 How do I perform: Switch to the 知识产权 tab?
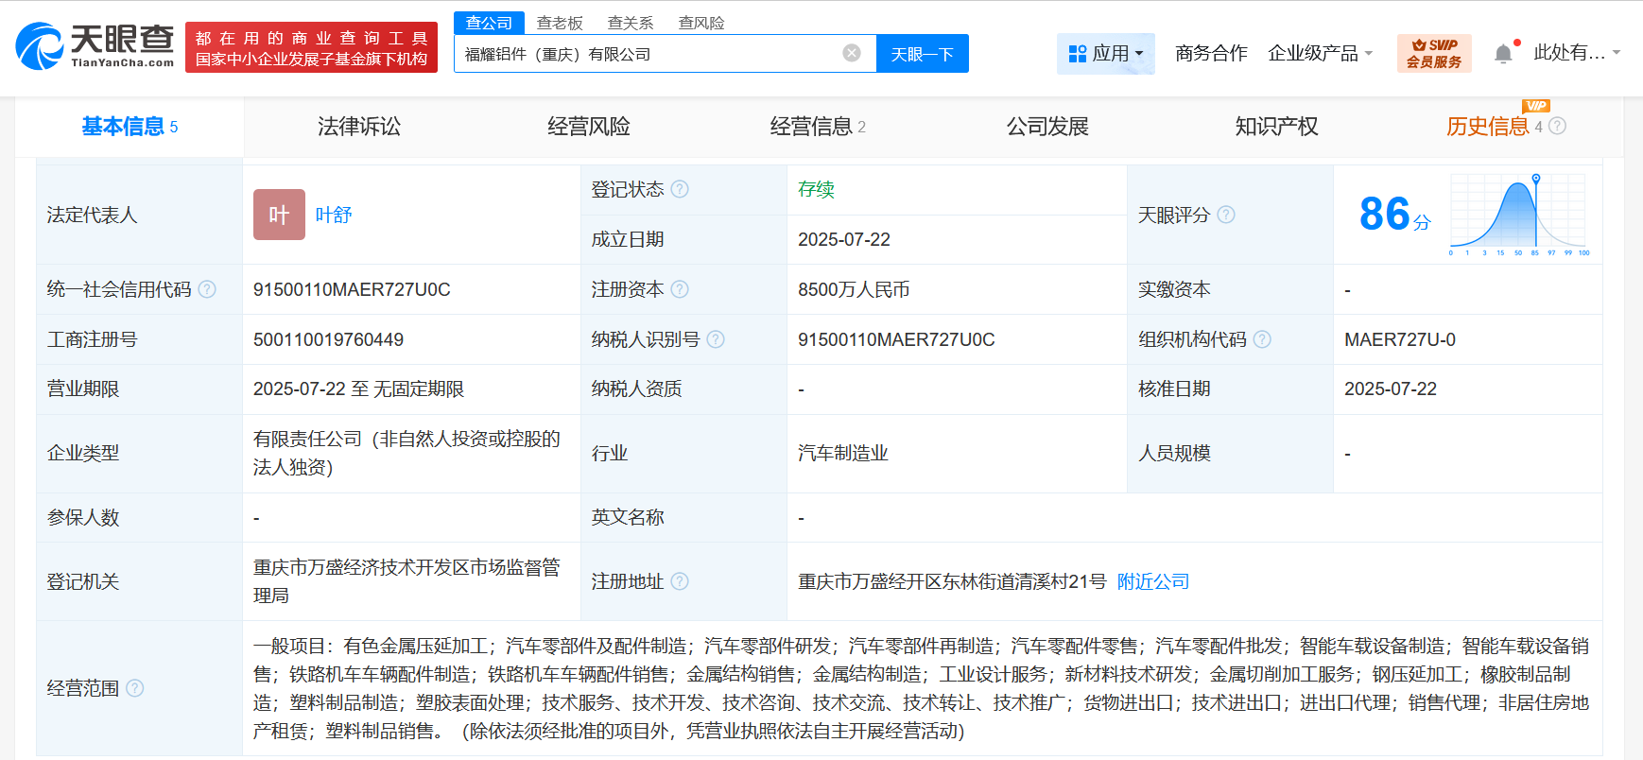click(x=1276, y=127)
